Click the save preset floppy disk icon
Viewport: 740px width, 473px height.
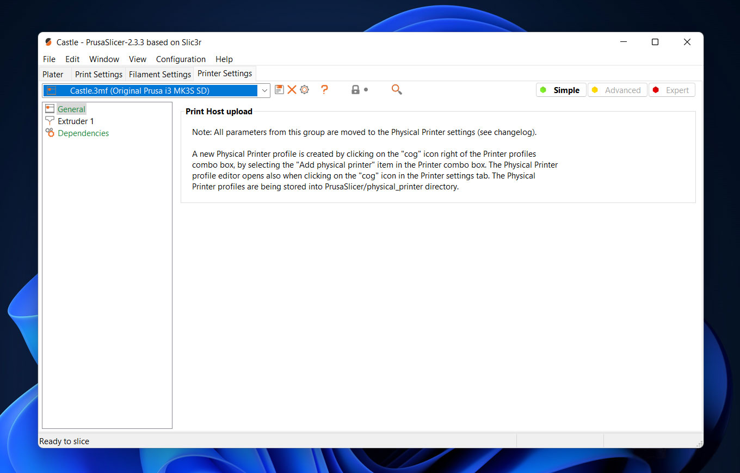279,90
